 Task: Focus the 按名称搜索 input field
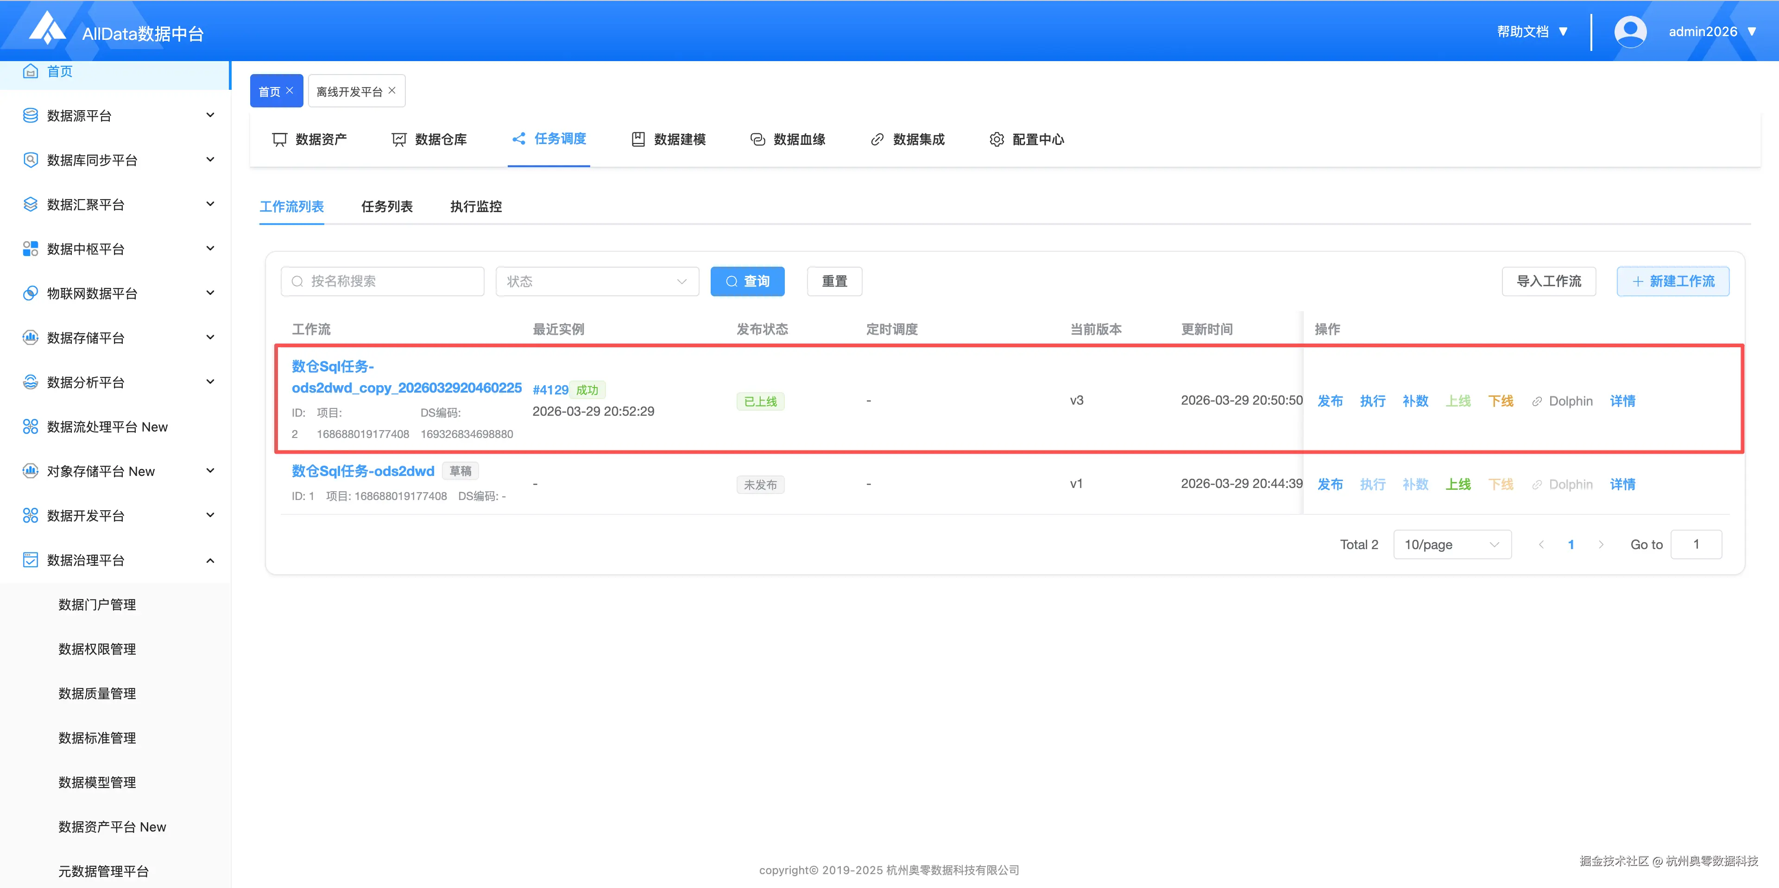tap(390, 281)
